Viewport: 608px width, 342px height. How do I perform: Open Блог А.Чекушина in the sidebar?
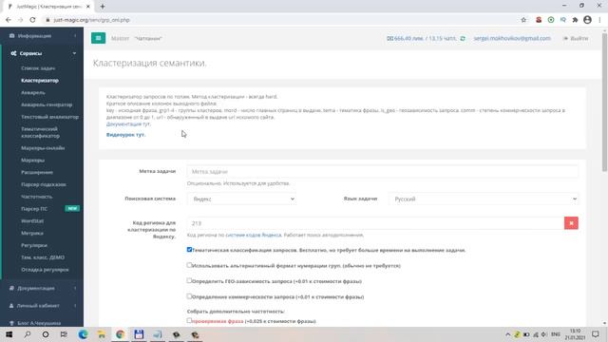coord(39,323)
